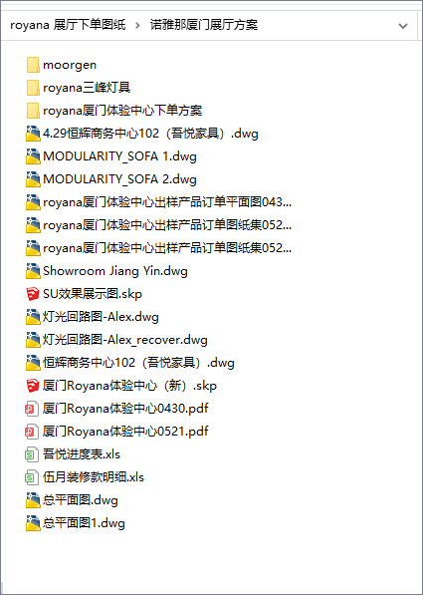Select the royana厦门体验中心下单方案 folder name
This screenshot has width=423, height=595.
[122, 111]
